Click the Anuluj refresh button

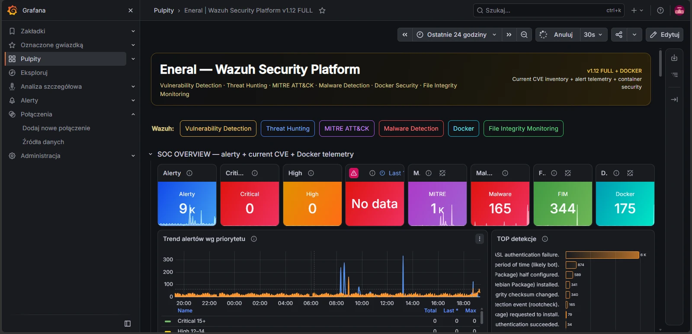point(557,35)
